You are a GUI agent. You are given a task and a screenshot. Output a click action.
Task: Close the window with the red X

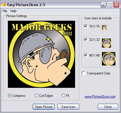coord(116,5)
